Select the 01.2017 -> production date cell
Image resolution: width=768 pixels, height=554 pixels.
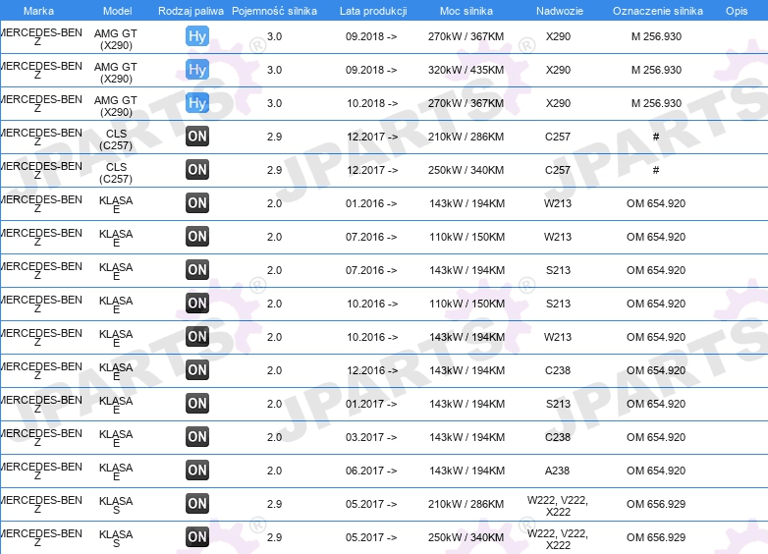pos(371,404)
